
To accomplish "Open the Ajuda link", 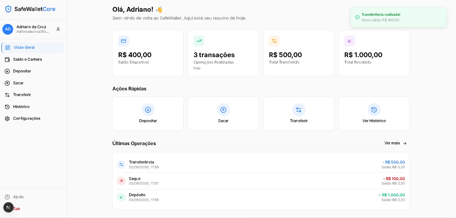I will point(18,197).
